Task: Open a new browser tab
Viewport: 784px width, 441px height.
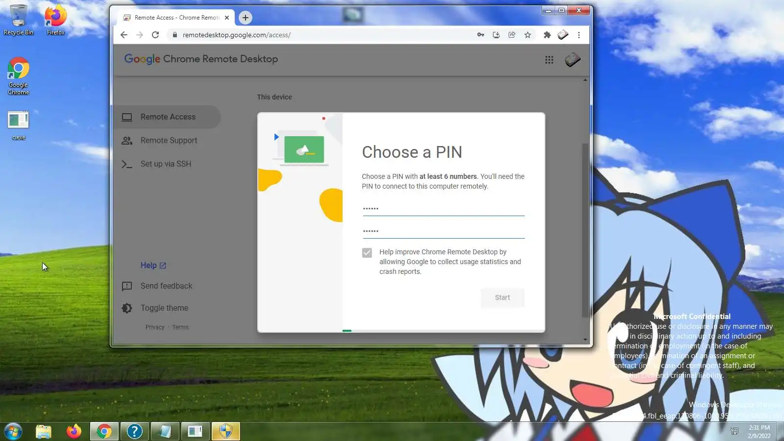Action: 245,18
